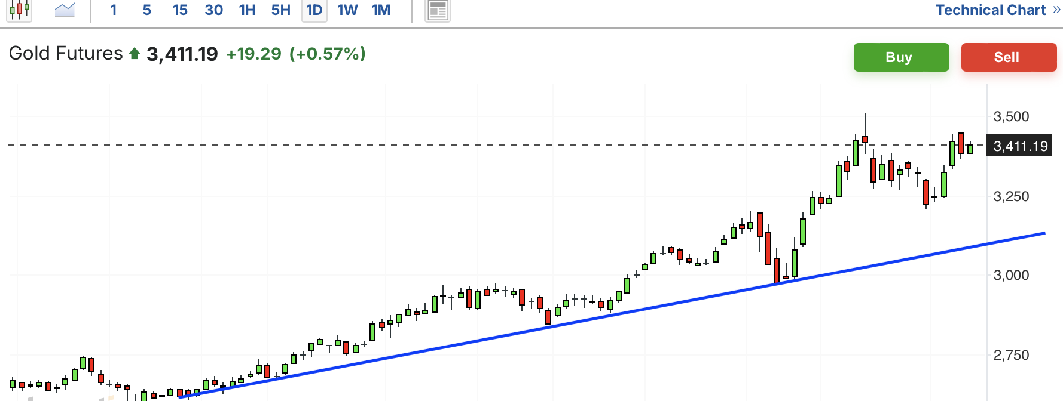Select the 1 minute timeframe
Viewport: 1063px width, 401px height.
point(114,10)
